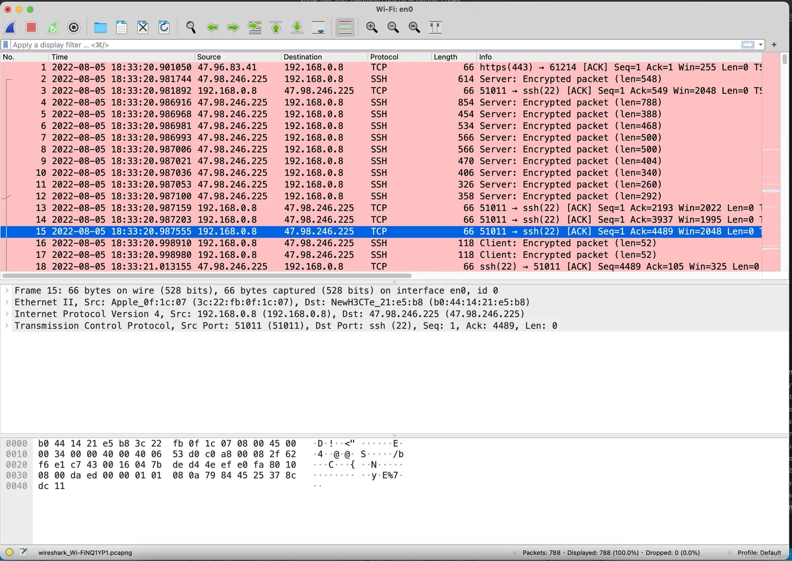Sort by the Info column header

click(619, 57)
